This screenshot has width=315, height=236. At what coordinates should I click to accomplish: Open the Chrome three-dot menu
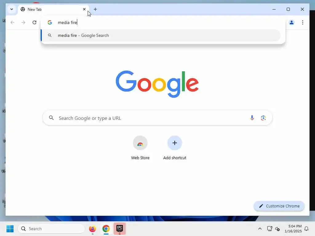point(303,22)
